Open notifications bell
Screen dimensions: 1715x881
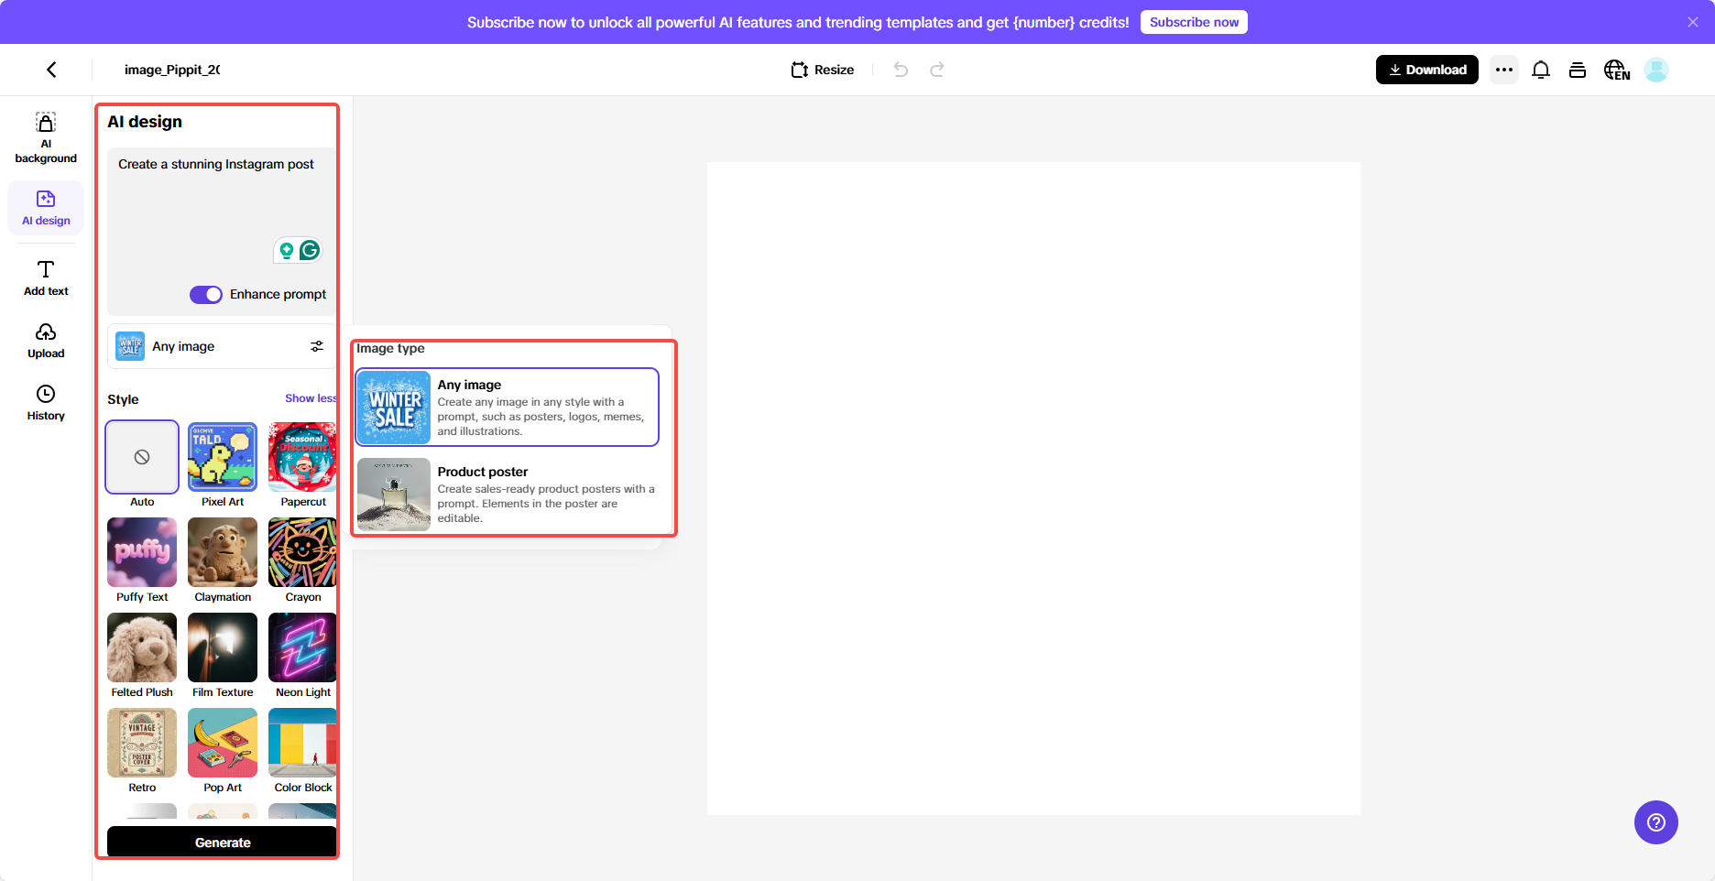1541,70
